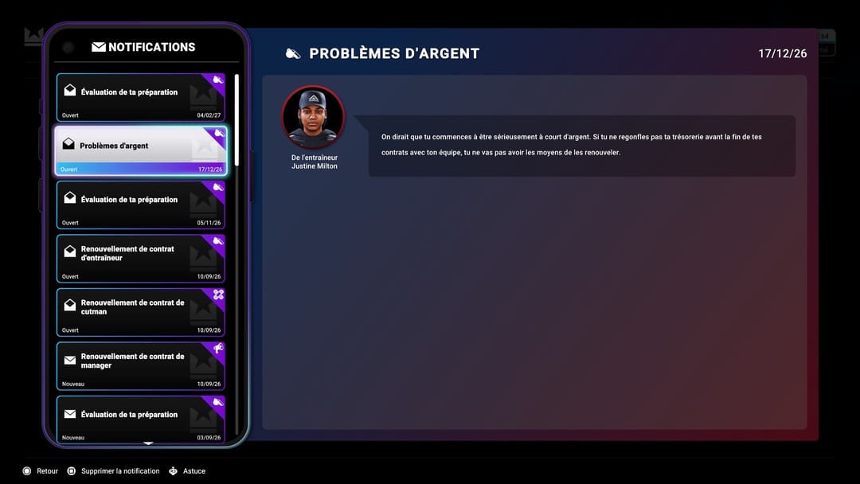The width and height of the screenshot is (860, 484).
Task: Click Supprimer la notification
Action: pyautogui.click(x=114, y=470)
